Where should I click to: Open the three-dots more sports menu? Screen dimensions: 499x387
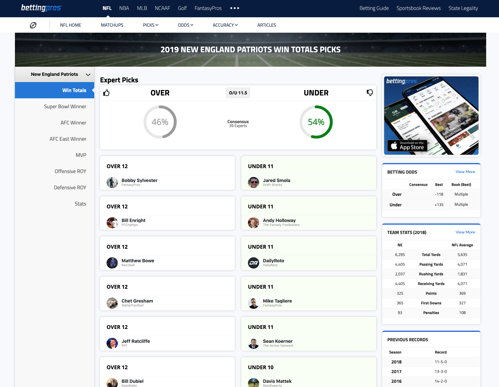(235, 8)
